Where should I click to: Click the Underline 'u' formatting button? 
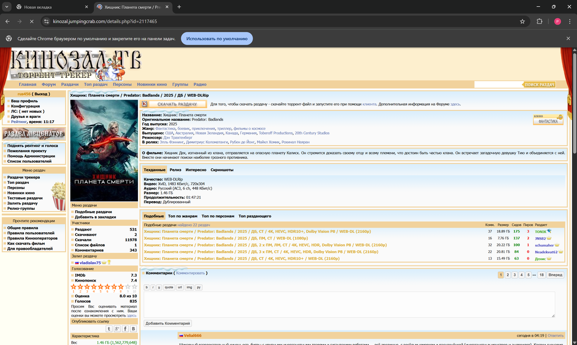159,287
